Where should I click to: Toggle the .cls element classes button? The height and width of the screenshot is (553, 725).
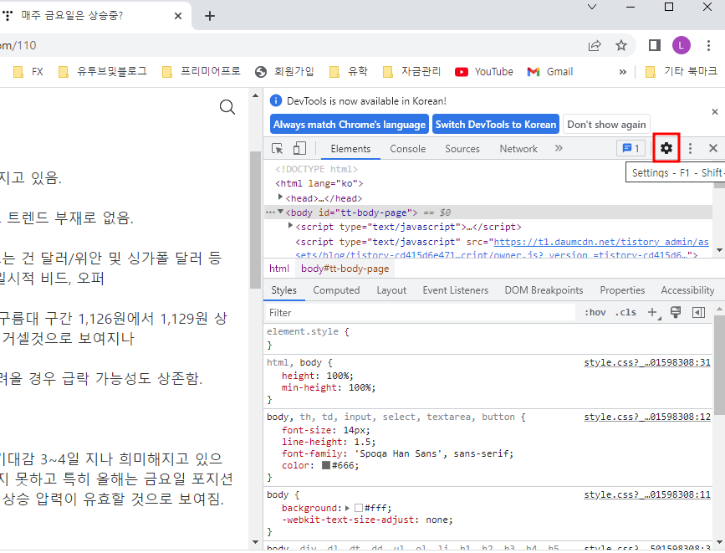click(x=625, y=313)
